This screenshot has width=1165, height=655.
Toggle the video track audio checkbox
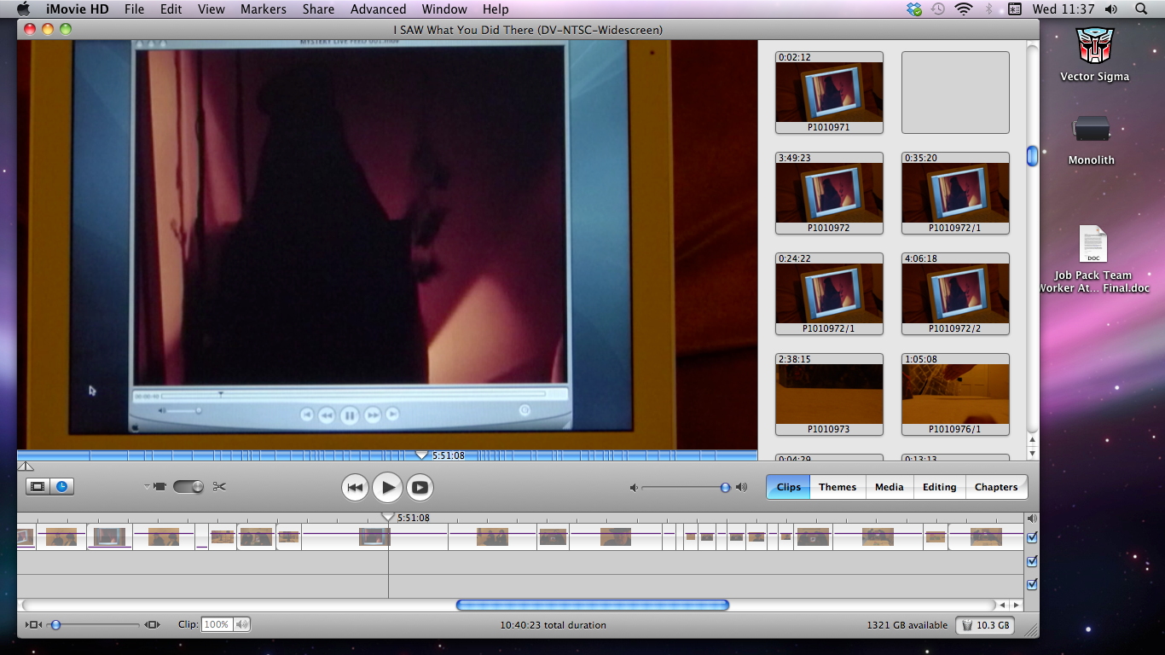point(1032,537)
